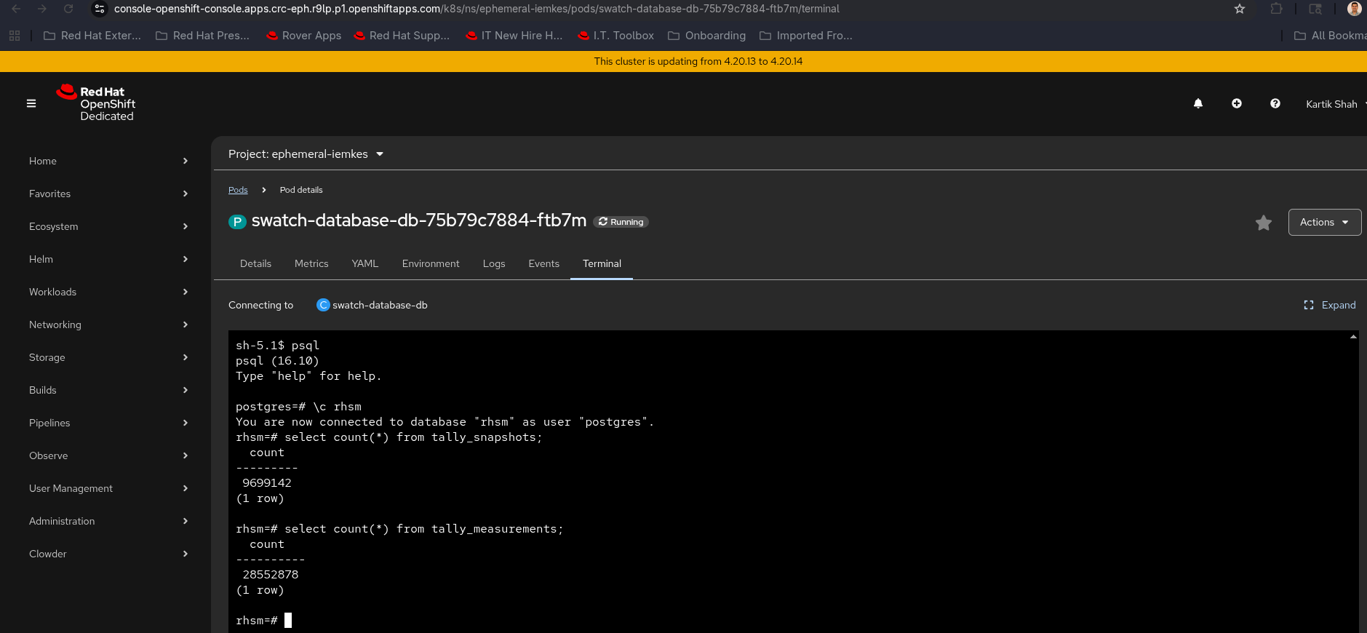The image size is (1367, 633).
Task: Click the pod name heading swatch-database-db-75b79c7884-ftb7m
Action: [419, 220]
